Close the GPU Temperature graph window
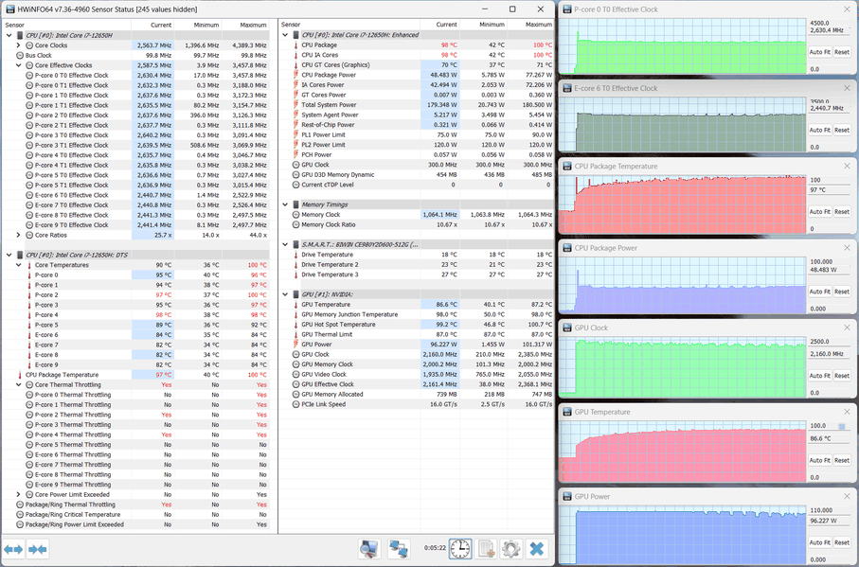 [x=847, y=412]
